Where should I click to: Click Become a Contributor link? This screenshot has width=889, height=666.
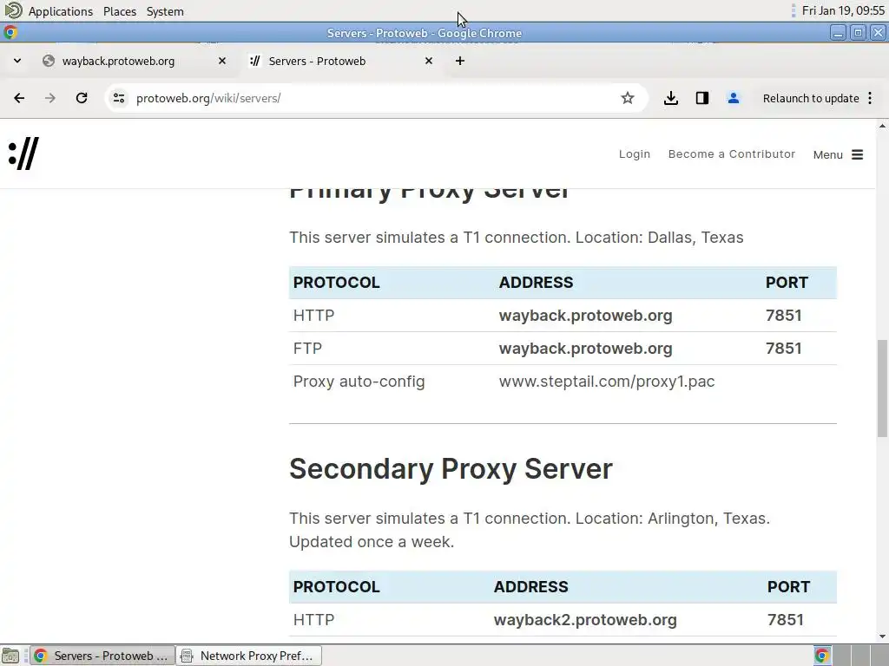click(731, 154)
